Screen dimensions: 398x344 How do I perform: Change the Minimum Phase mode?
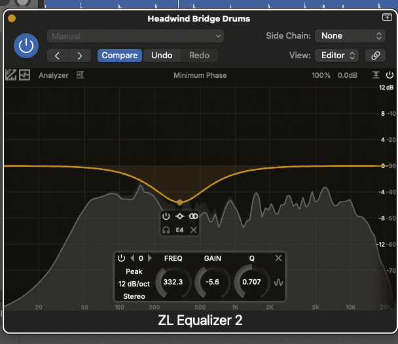[200, 75]
